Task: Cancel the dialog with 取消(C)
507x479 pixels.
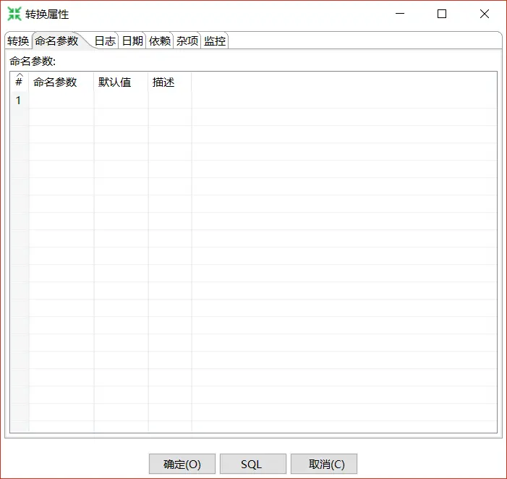Action: click(324, 464)
